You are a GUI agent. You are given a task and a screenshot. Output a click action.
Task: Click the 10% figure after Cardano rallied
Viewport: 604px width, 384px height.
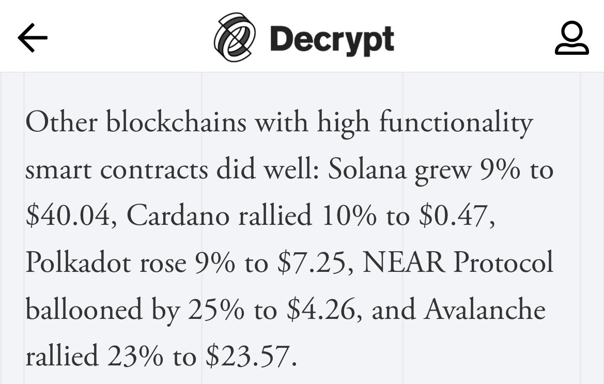[349, 216]
